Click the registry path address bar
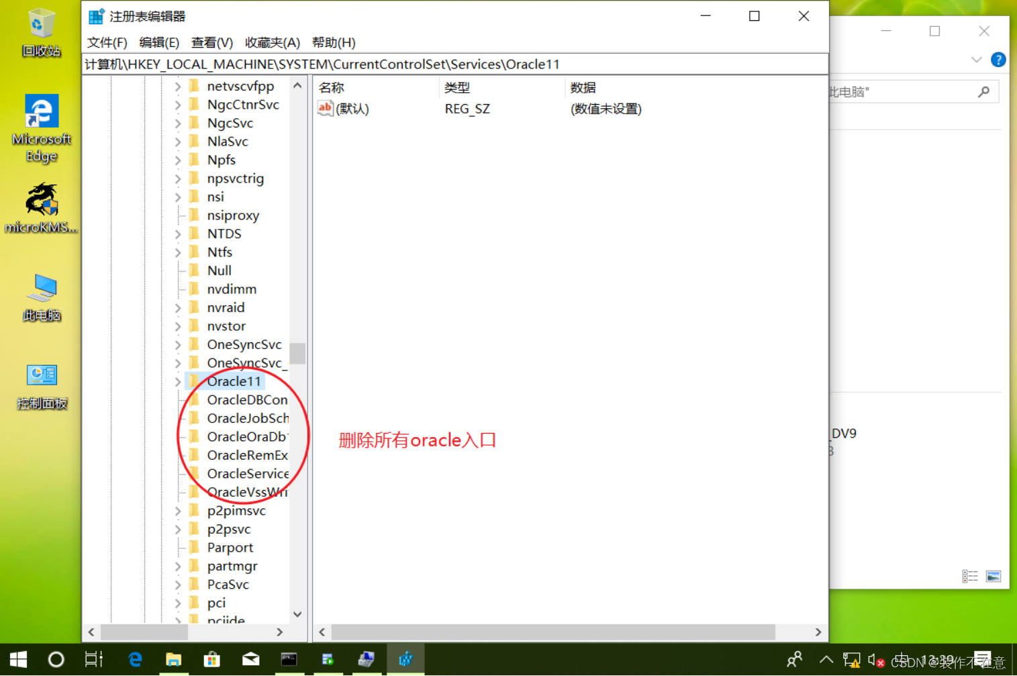Viewport: 1017px width, 676px height. pyautogui.click(x=455, y=64)
